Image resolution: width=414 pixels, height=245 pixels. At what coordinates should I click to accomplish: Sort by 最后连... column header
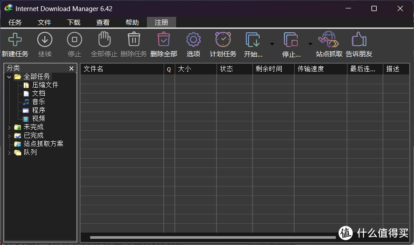point(365,69)
